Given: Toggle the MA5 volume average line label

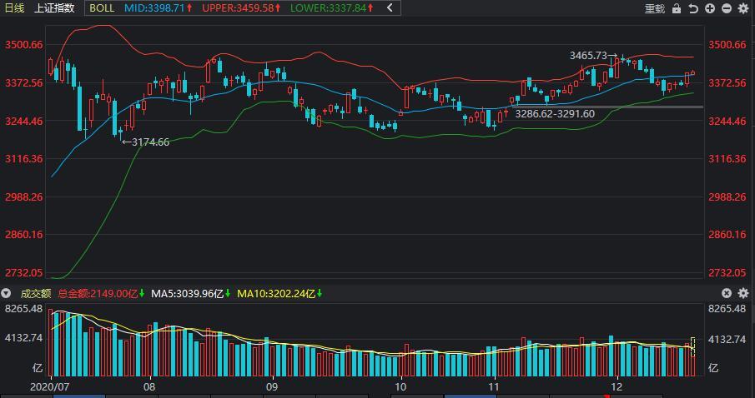Looking at the screenshot, I should [188, 293].
